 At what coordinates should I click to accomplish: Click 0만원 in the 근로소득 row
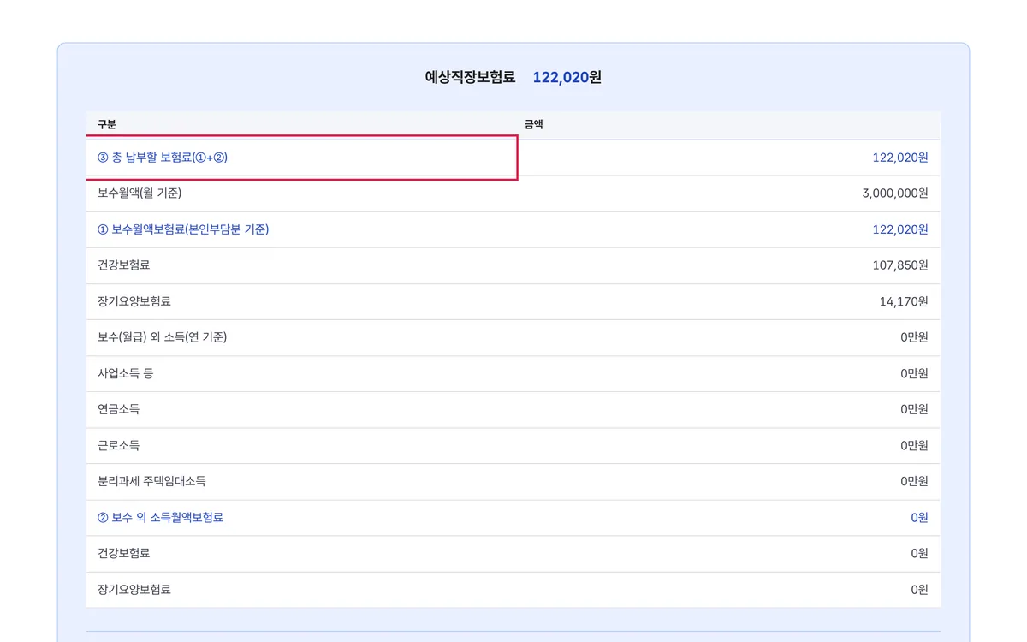click(x=914, y=445)
